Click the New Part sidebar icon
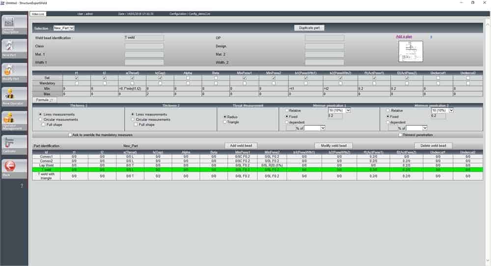491x266 pixels. 14,48
